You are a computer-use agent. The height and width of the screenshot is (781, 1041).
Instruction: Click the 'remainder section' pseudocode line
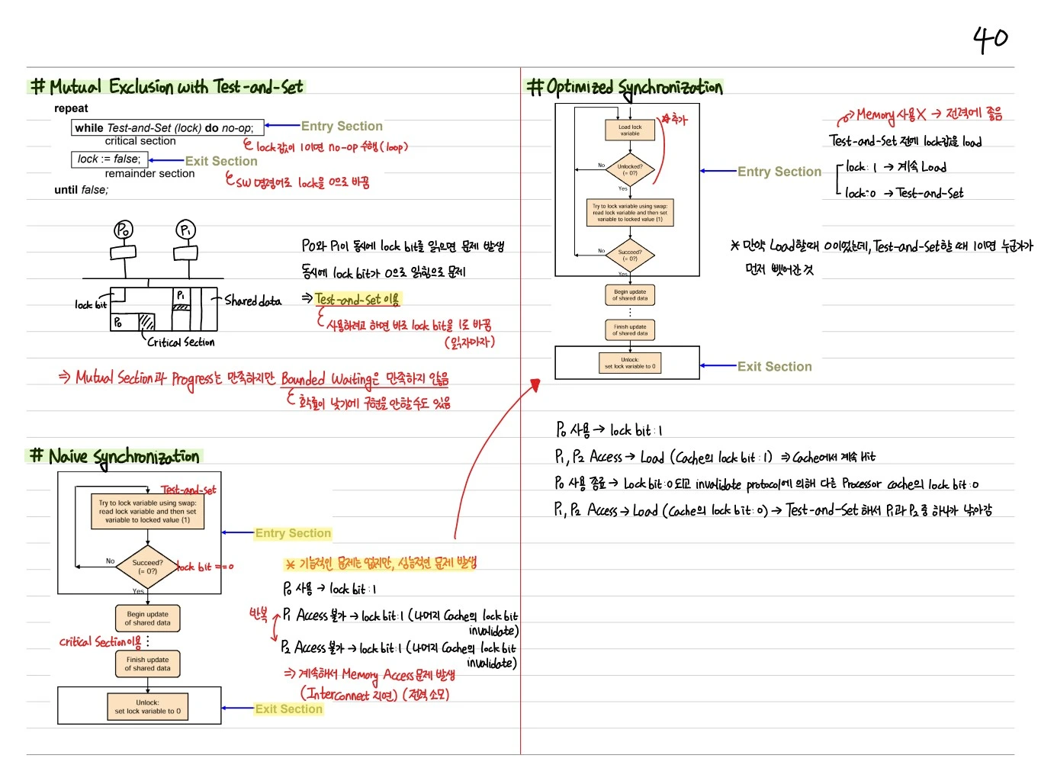(149, 173)
